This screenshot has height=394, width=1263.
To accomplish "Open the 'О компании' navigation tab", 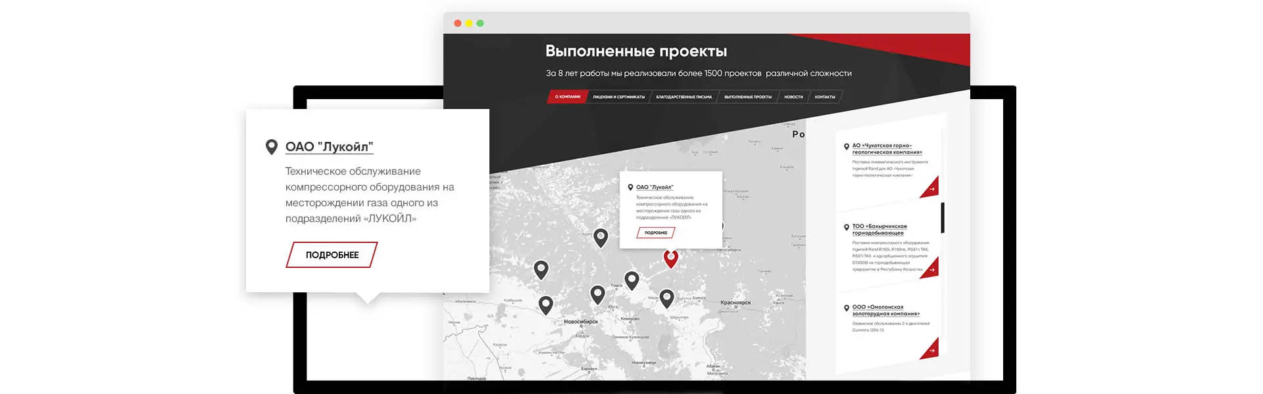I will click(567, 97).
